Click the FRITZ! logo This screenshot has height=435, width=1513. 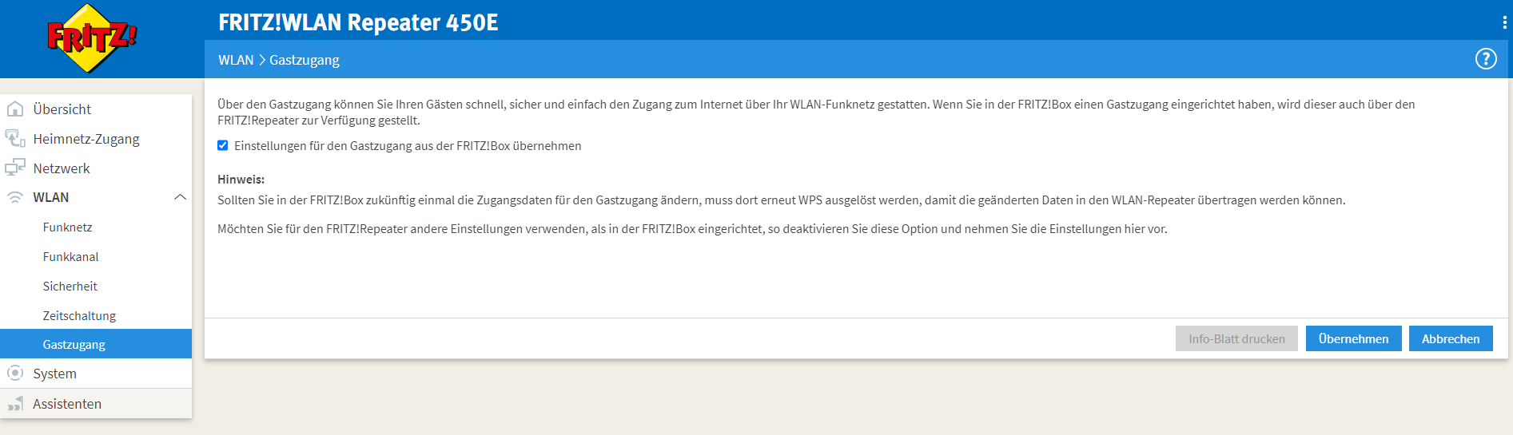tap(92, 38)
